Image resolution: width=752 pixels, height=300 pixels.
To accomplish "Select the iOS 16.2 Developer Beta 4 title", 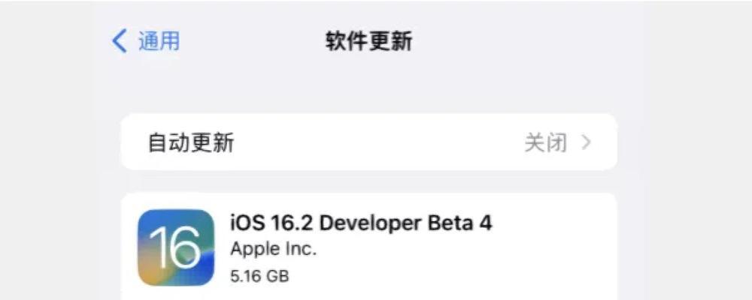I will tap(361, 223).
